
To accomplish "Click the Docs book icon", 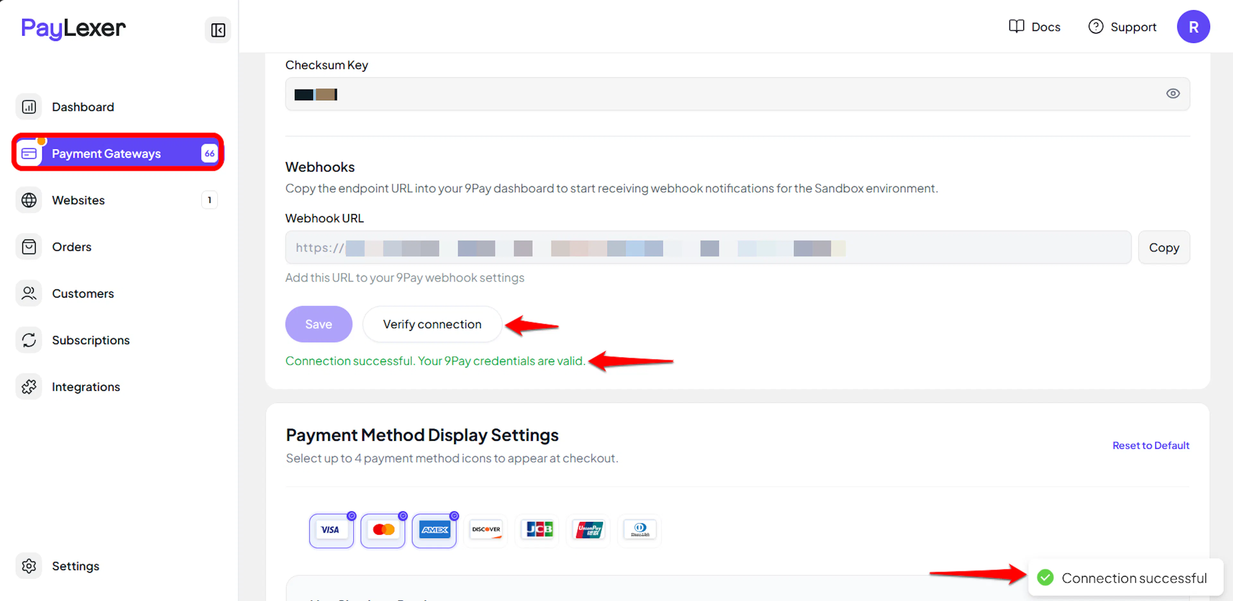I will click(1016, 27).
